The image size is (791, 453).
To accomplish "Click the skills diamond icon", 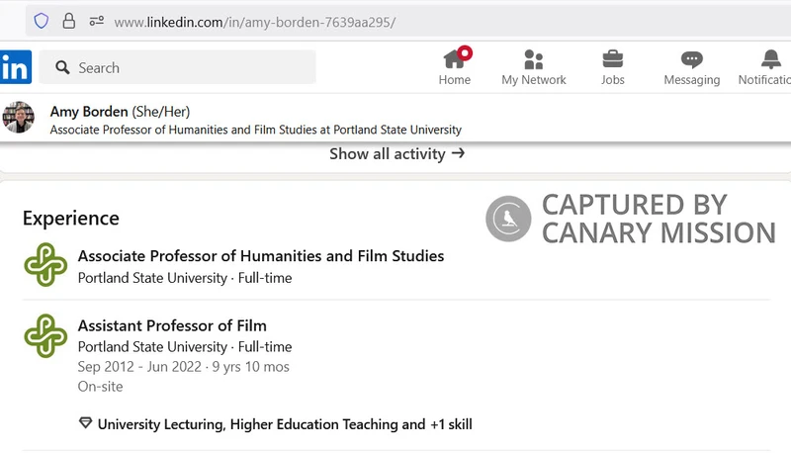I will [85, 422].
